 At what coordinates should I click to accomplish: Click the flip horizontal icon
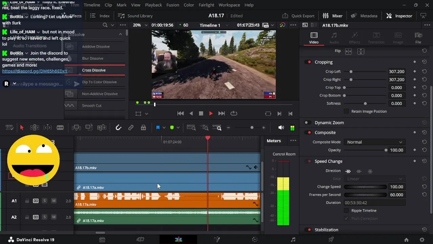(x=348, y=51)
